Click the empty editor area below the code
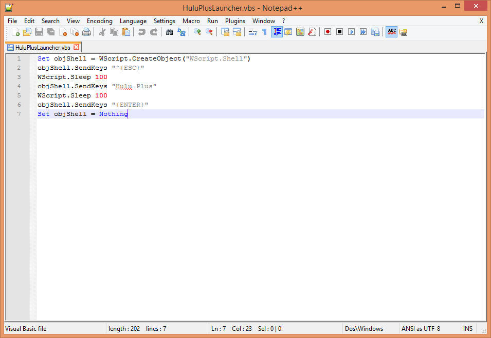491x338 pixels. [x=261, y=218]
